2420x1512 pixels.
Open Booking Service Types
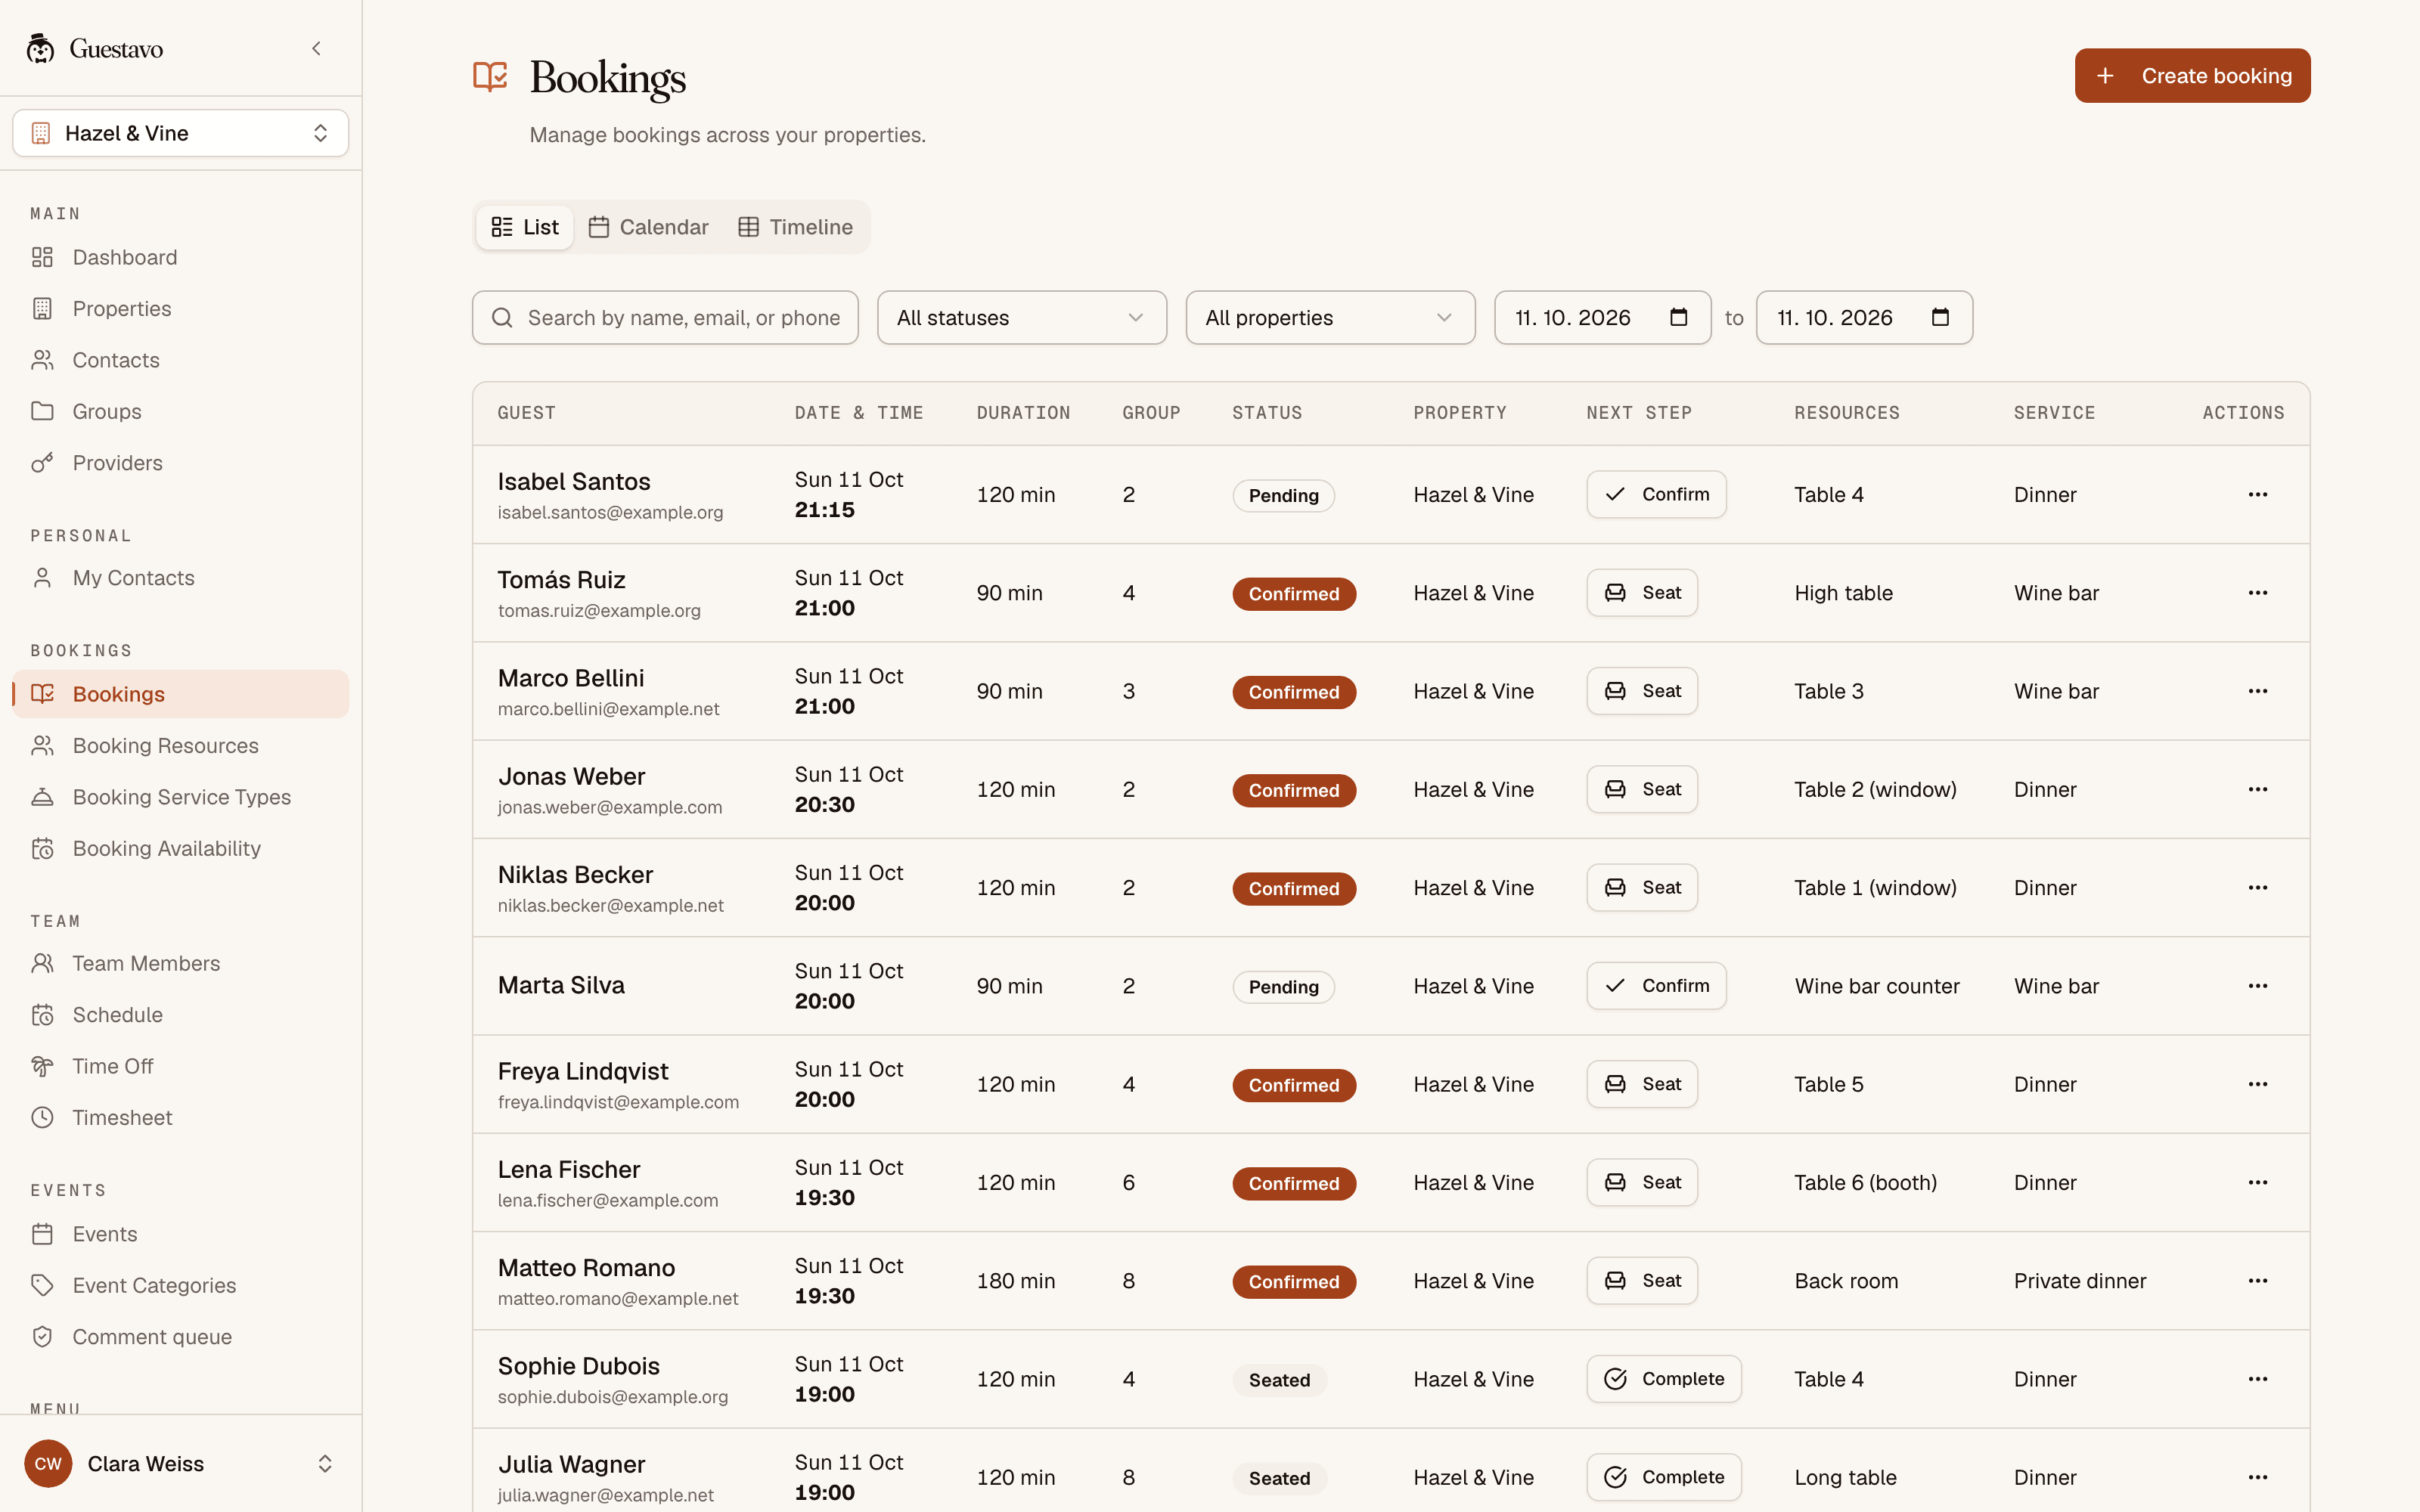[181, 797]
